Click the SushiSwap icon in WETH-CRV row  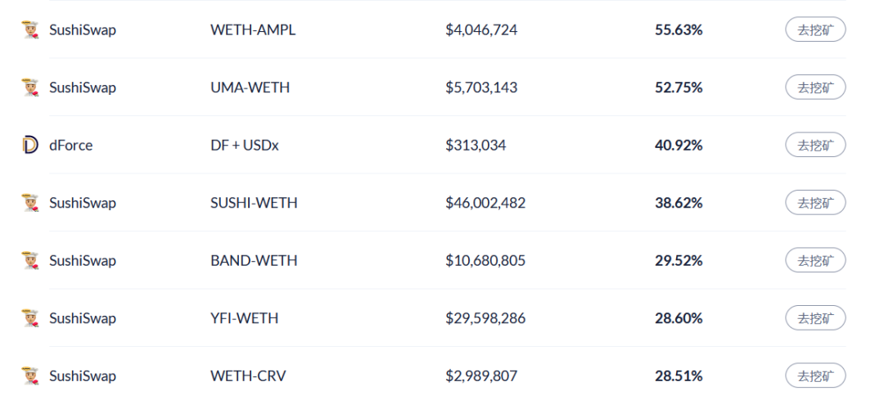[x=30, y=376]
